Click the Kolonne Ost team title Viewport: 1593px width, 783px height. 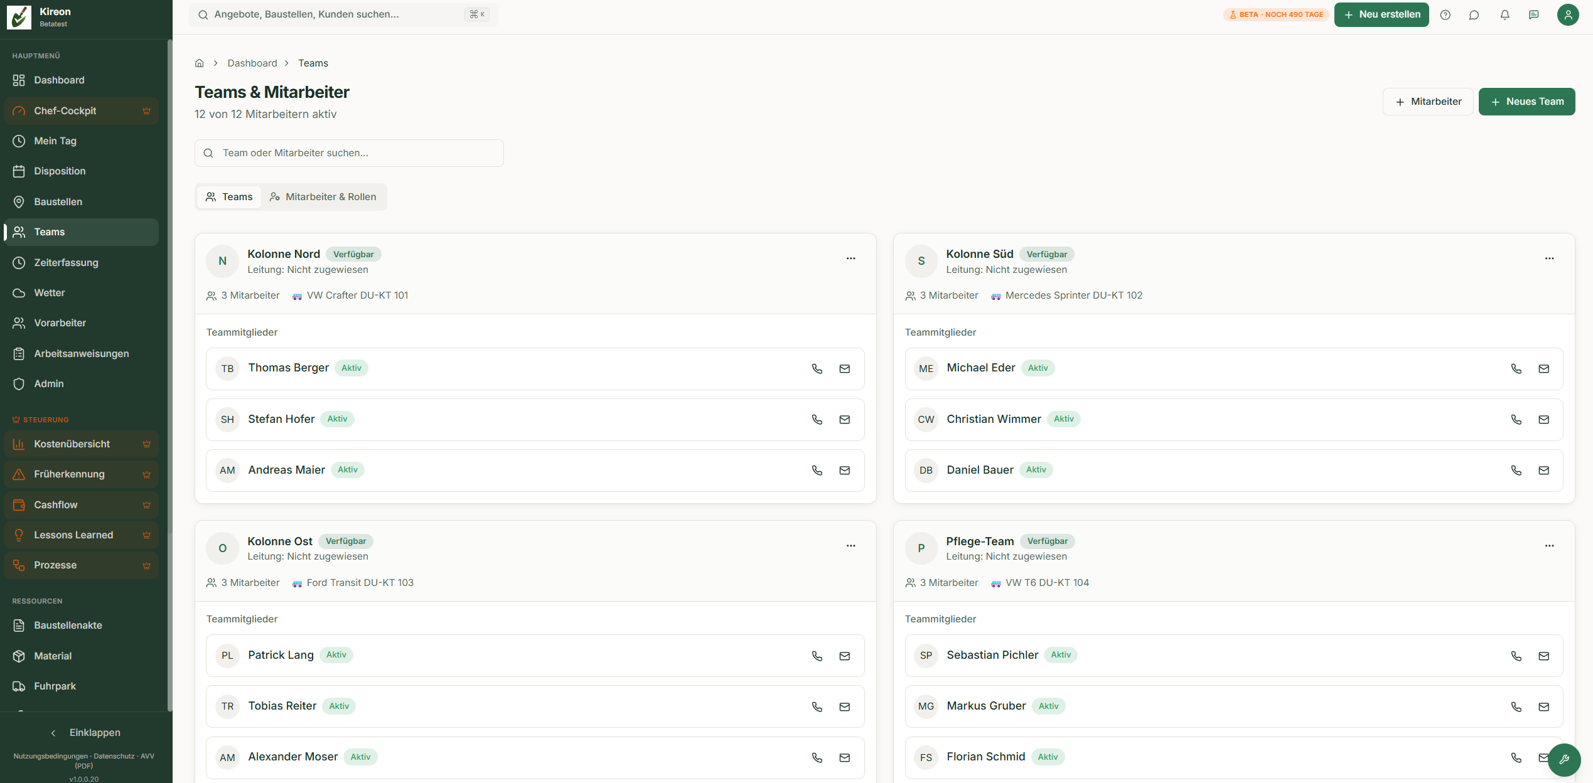(x=280, y=541)
